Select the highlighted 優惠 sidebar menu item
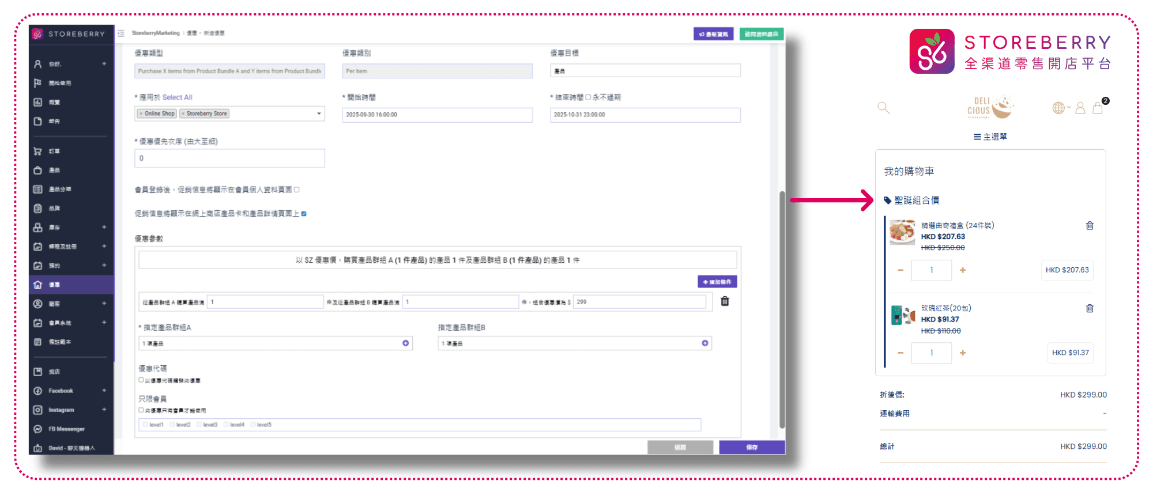The image size is (1153, 492). point(71,285)
